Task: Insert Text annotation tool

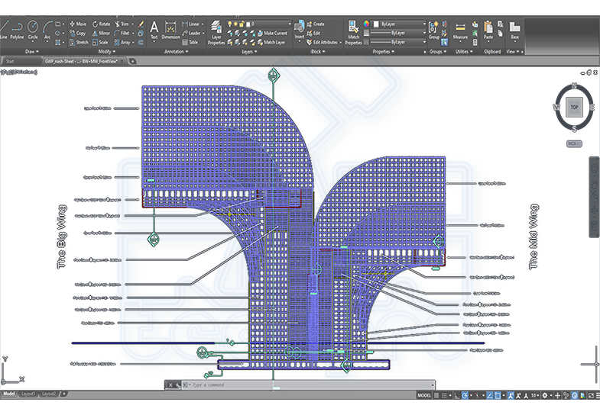Action: (x=154, y=31)
